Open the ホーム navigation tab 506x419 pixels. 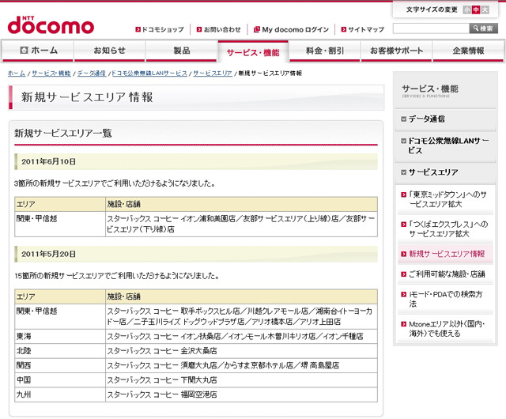point(38,51)
